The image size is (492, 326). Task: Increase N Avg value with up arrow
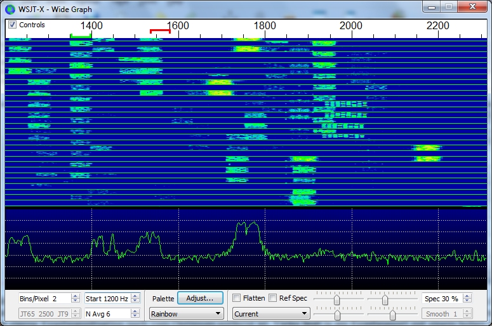click(x=135, y=311)
